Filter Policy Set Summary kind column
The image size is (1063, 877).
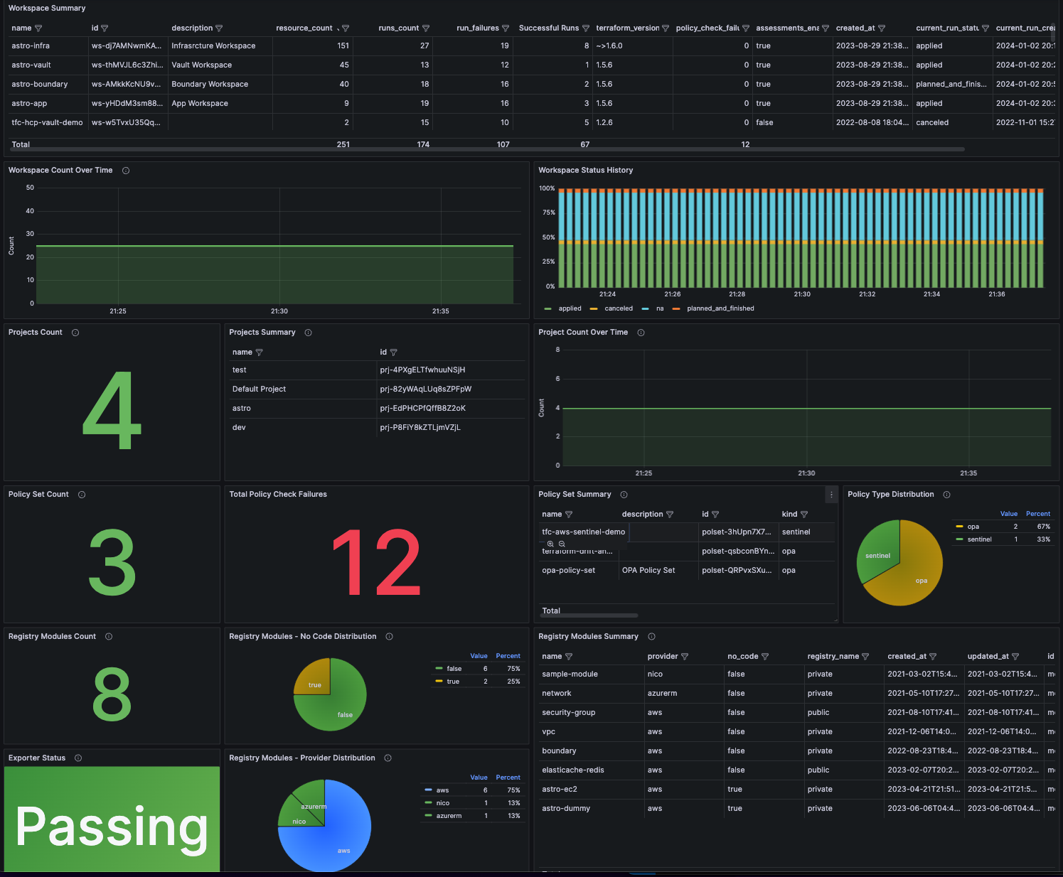point(804,515)
